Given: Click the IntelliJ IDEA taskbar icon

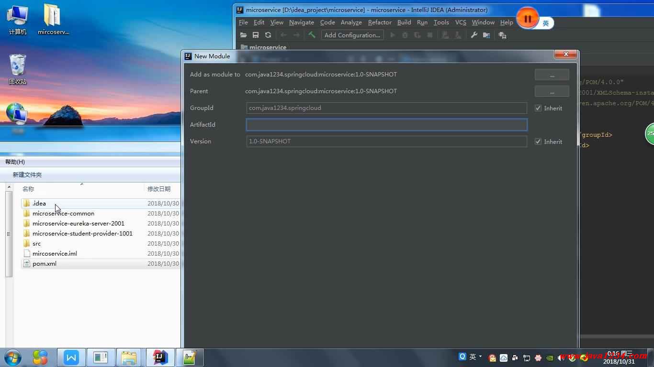Looking at the screenshot, I should tap(160, 357).
